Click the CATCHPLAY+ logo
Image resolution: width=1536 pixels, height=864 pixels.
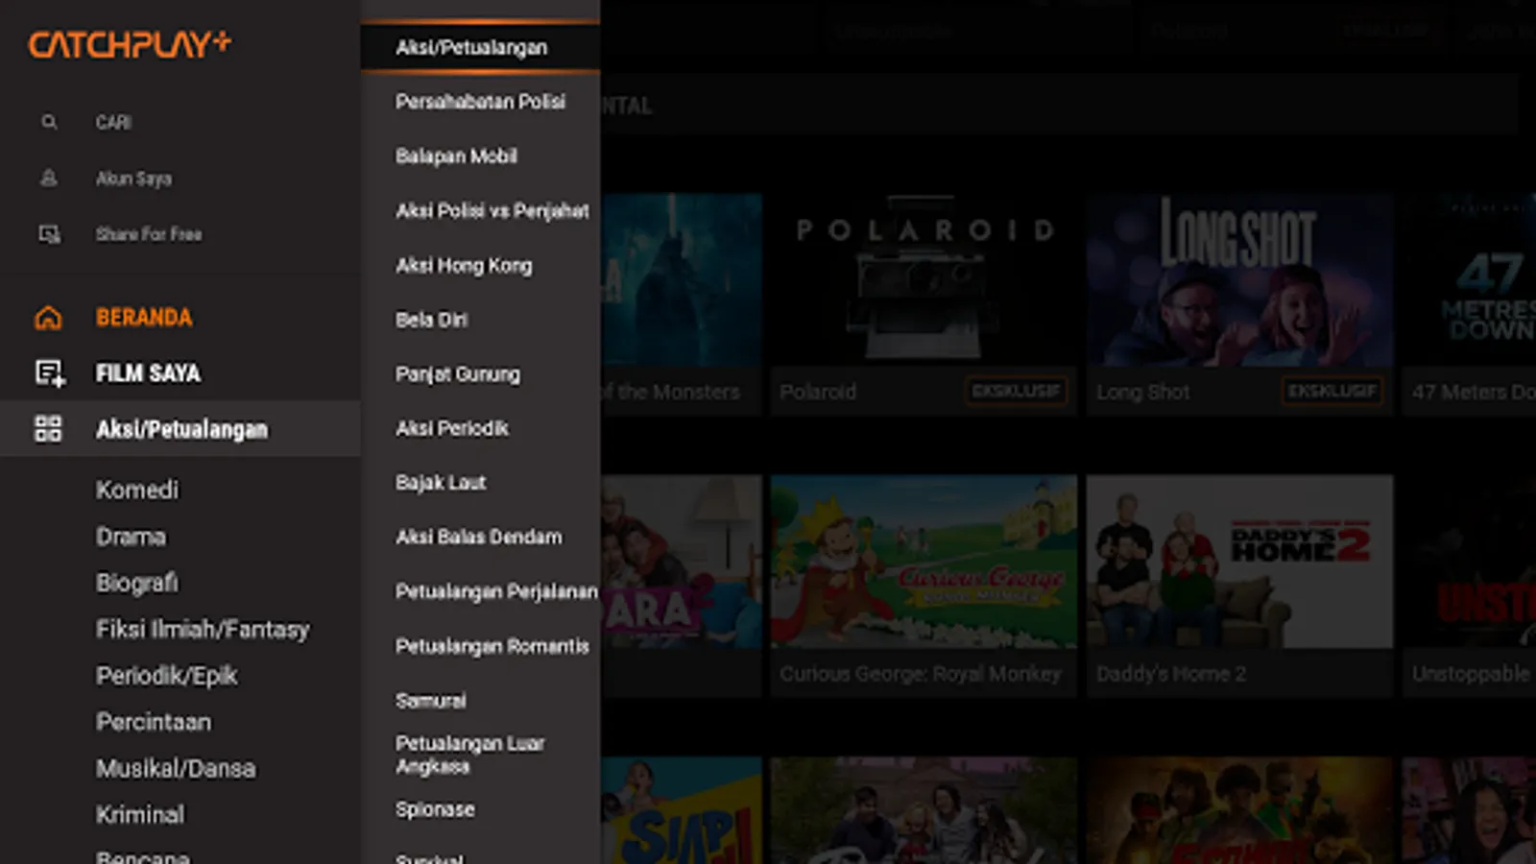(130, 44)
